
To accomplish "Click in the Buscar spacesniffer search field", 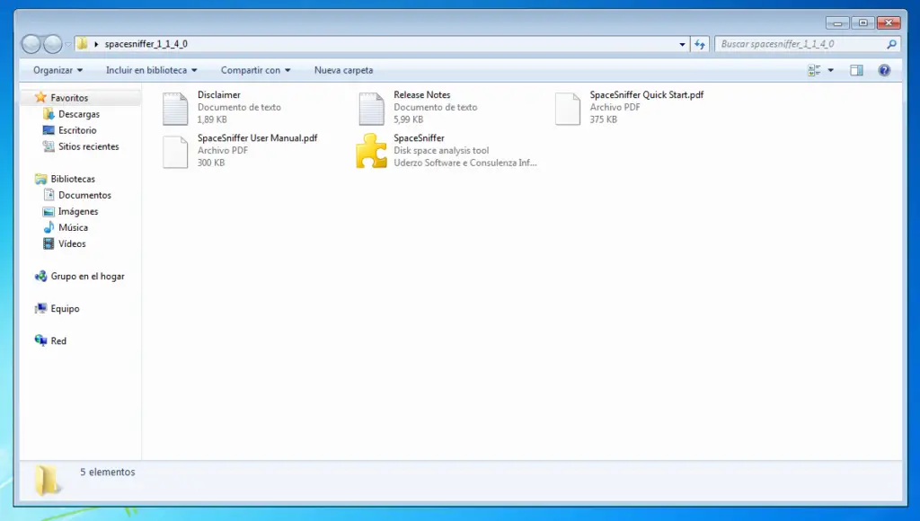I will click(x=801, y=44).
